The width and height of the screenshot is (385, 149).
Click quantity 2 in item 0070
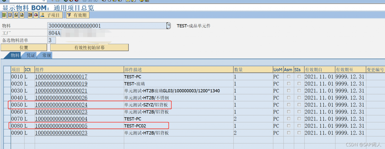[235, 119]
